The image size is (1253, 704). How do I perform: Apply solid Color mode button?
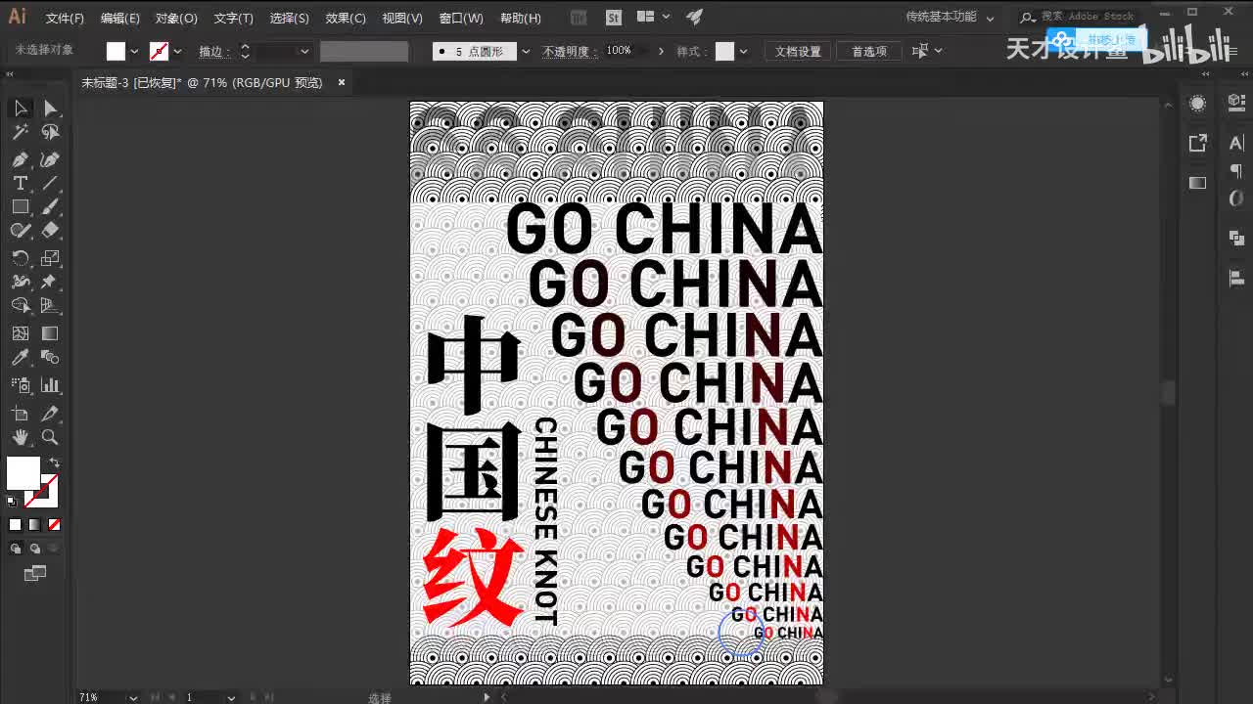16,525
